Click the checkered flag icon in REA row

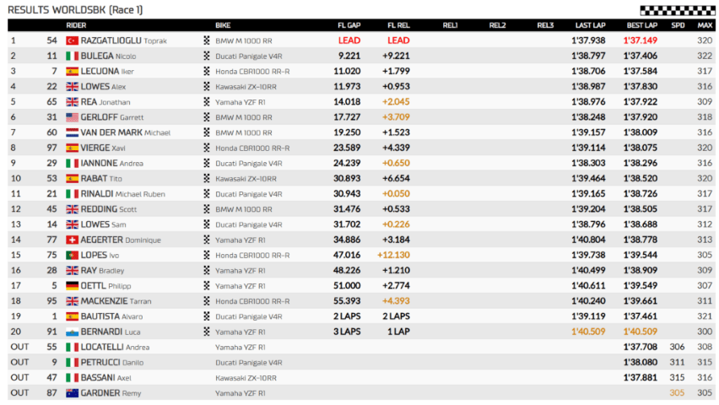click(x=207, y=102)
